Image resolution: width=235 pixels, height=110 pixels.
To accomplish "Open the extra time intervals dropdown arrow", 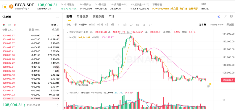I will click(119, 25).
